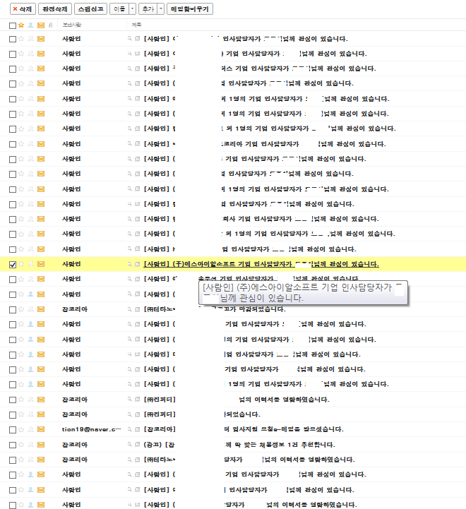This screenshot has width=466, height=509.
Task: Click the person icon in the column header
Action: (x=30, y=25)
